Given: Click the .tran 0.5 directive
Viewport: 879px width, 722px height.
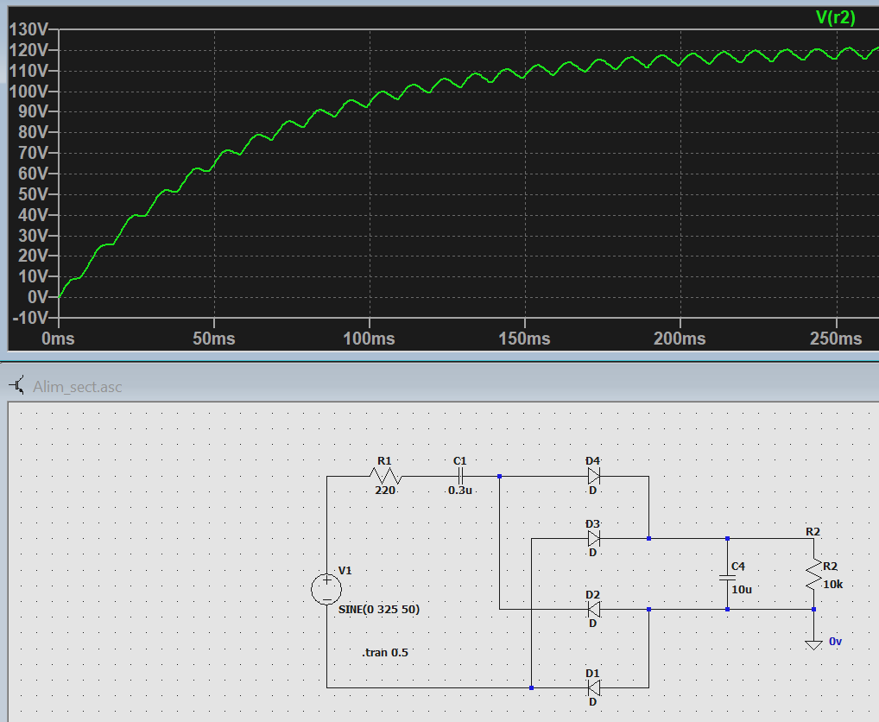Looking at the screenshot, I should point(385,653).
